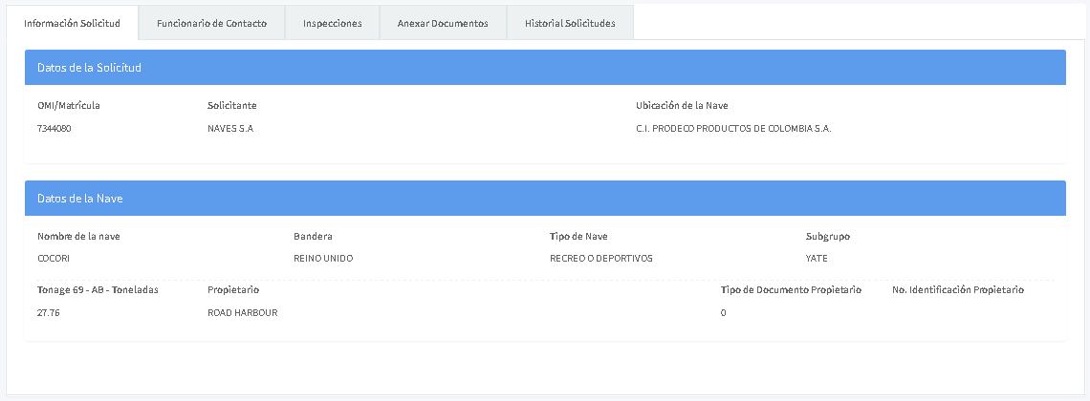View the Historial Solicitudes tab
The height and width of the screenshot is (401, 1090).
(570, 23)
